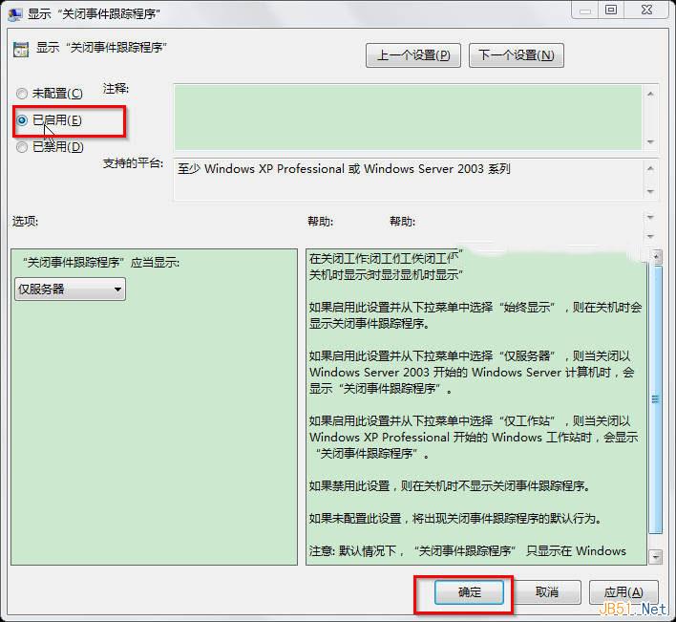676x622 pixels.
Task: Click the comment box scroll up arrow
Action: [x=651, y=94]
